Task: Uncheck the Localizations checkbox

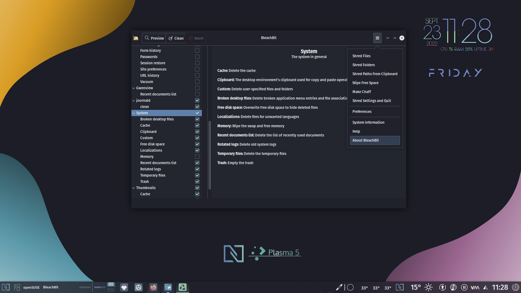Action: (197, 150)
